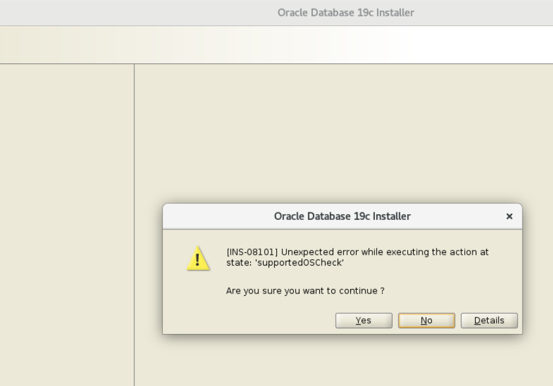553x386 pixels.
Task: Click the dialog title text 'Oracle Database 19c Installer'
Action: click(342, 216)
